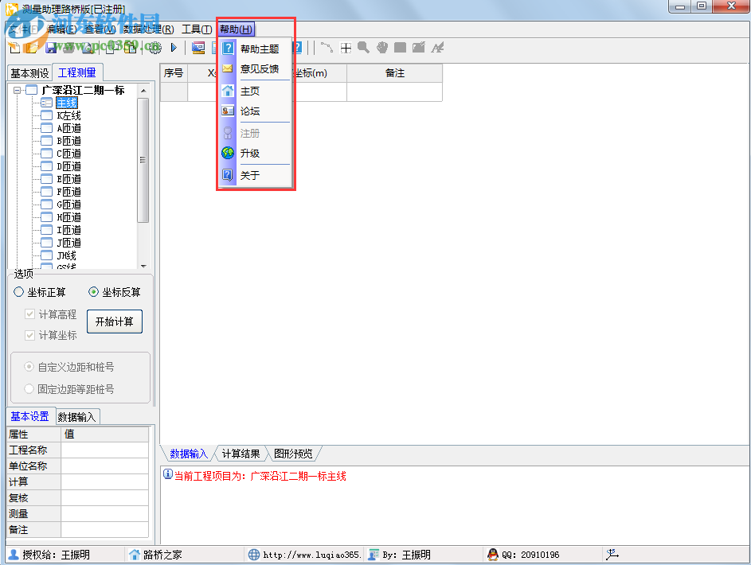The height and width of the screenshot is (565, 751).
Task: Collapse the 广深沿江二期一标 tree node
Action: [x=18, y=90]
